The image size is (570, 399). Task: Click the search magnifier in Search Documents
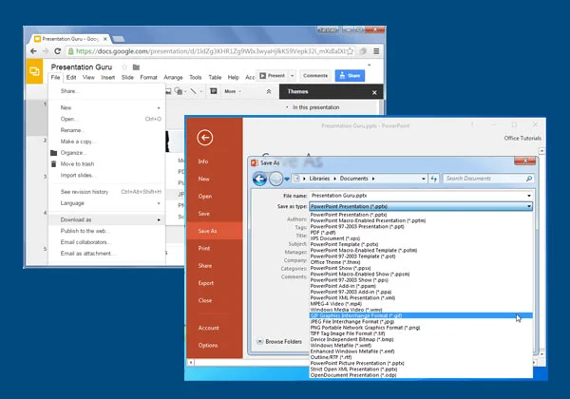529,179
